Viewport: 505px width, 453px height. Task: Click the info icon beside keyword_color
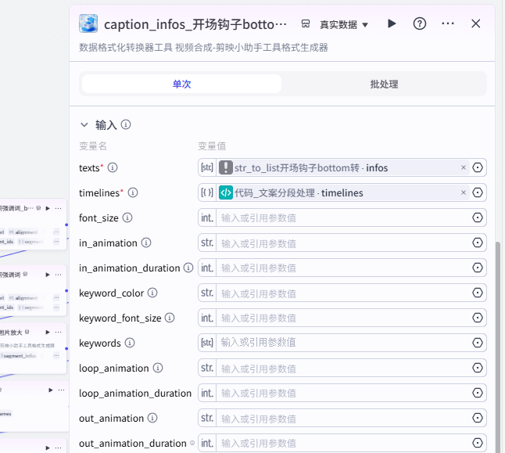pos(152,293)
